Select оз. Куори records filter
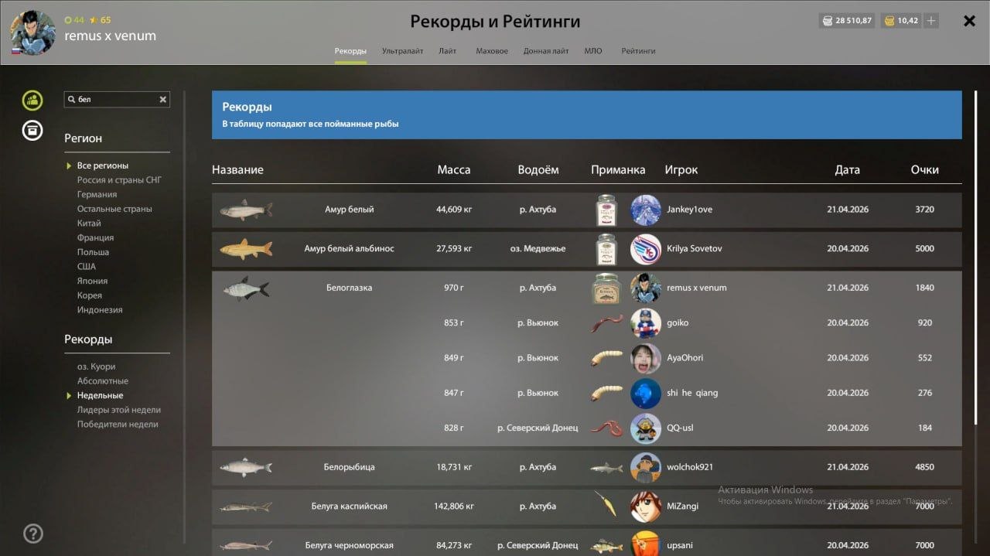Screen dimensions: 990x556 tap(96, 367)
